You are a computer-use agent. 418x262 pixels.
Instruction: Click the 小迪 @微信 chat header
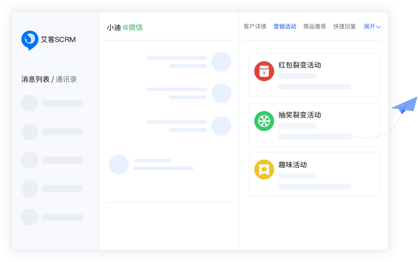[125, 28]
